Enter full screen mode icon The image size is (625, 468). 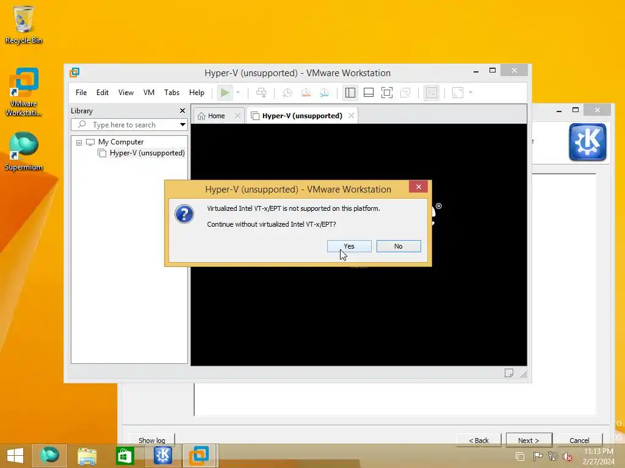(x=386, y=93)
